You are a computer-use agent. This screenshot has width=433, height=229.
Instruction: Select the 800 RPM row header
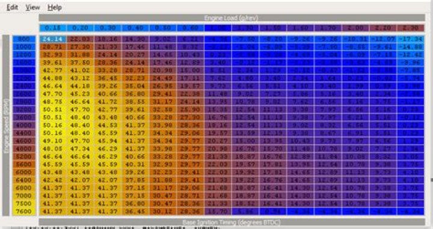coord(23,39)
